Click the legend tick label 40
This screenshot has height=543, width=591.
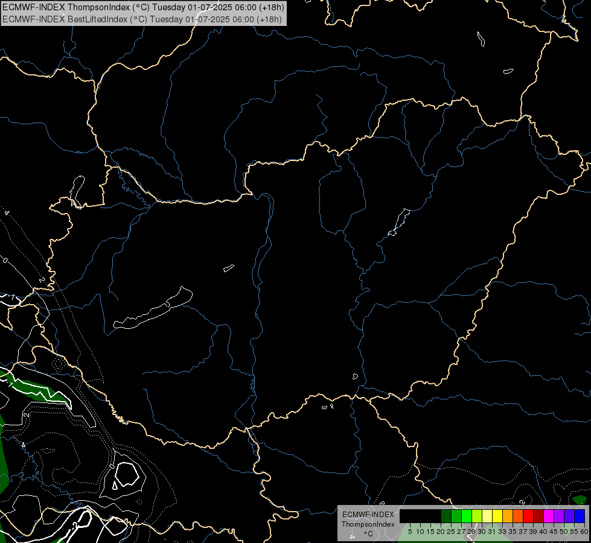pyautogui.click(x=543, y=532)
